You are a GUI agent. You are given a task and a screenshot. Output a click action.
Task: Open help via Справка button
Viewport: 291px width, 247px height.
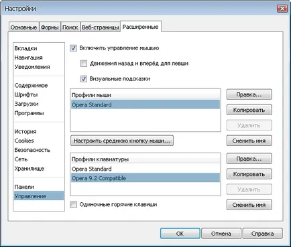[x=263, y=234]
